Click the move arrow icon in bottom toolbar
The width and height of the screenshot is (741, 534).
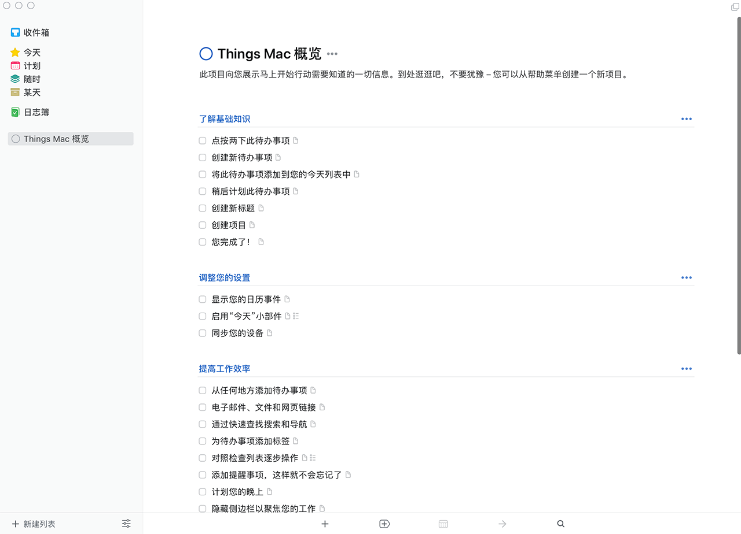[x=502, y=524]
